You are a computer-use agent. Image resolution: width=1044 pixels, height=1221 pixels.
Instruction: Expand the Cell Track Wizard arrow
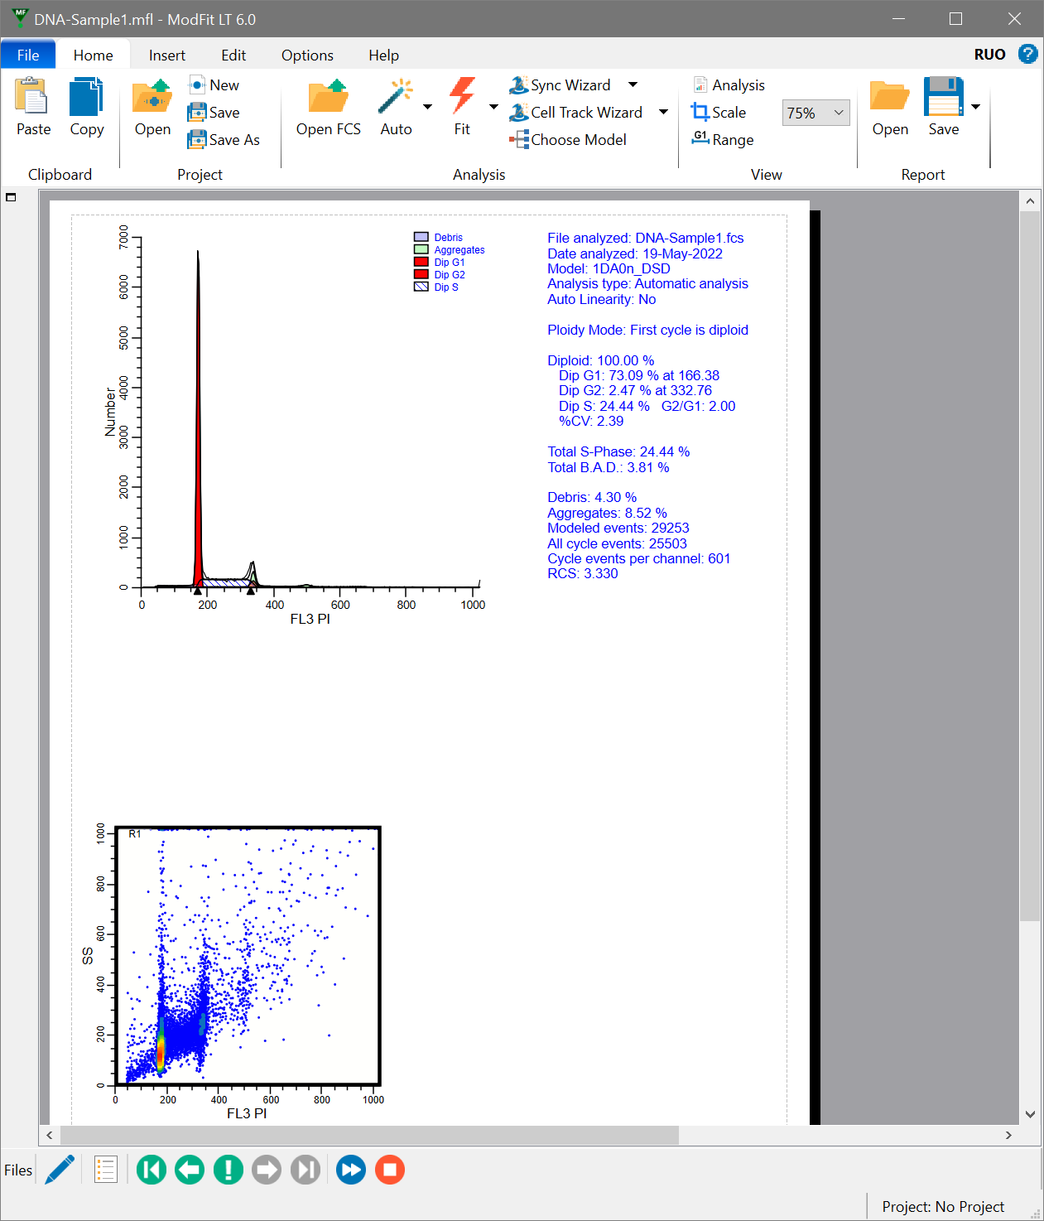click(663, 112)
